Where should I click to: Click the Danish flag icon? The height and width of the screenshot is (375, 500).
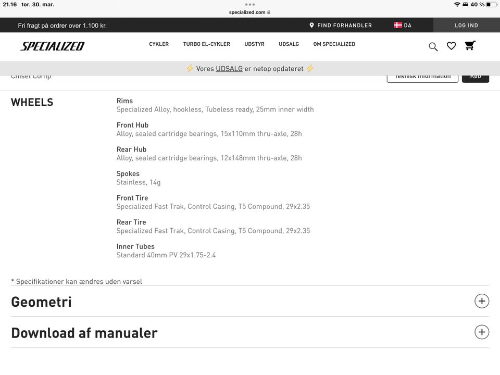tap(397, 25)
